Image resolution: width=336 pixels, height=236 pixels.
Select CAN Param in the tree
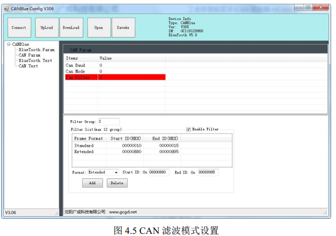click(29, 55)
